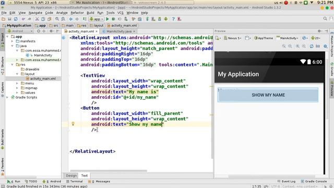Click the Redo arrow icon
Image resolution: width=334 pixels, height=188 pixels.
click(29, 19)
